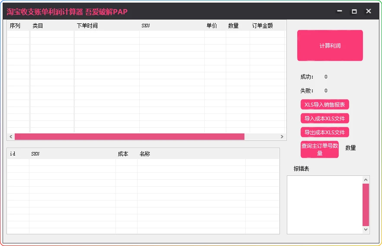Click the 类目 column header
Screen dimensions: 382x246
pyautogui.click(x=38, y=26)
